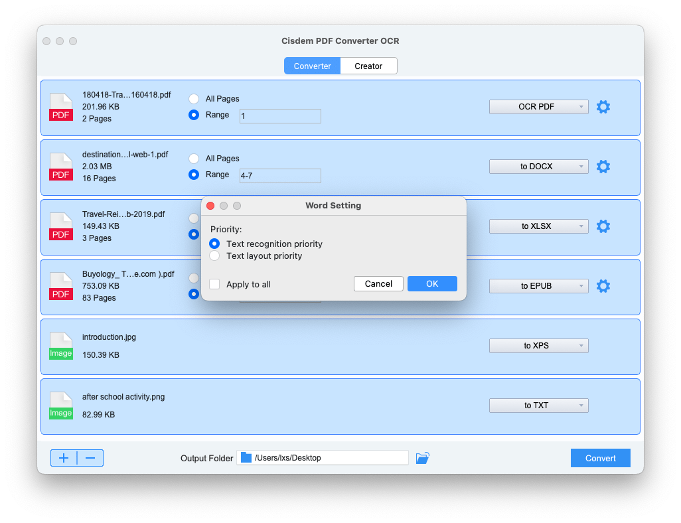Select Range option for 180418-Tra…160418.pdf
The image size is (681, 523).
(194, 115)
